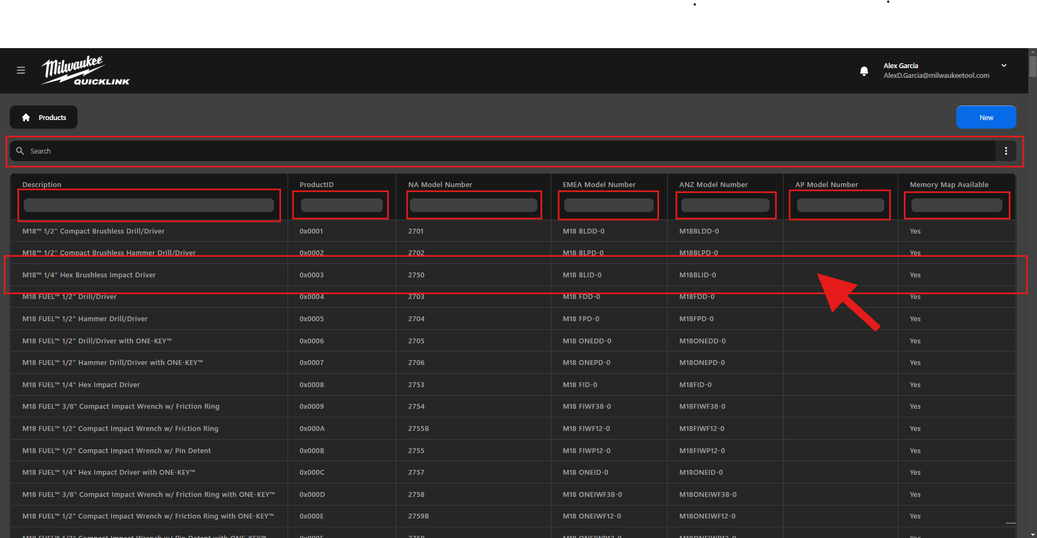
Task: Click the page vertical scrollbar thumb
Action: click(1033, 66)
